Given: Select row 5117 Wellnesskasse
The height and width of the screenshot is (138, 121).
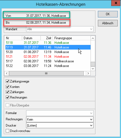Looking at the screenshot, I should tap(48, 61).
